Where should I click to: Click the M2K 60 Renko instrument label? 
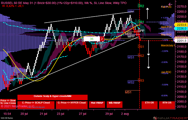coord(7,118)
